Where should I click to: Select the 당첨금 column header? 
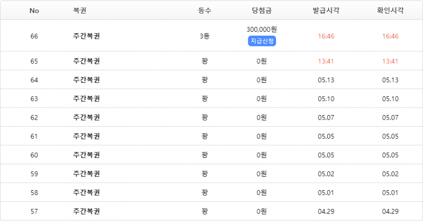coord(262,11)
